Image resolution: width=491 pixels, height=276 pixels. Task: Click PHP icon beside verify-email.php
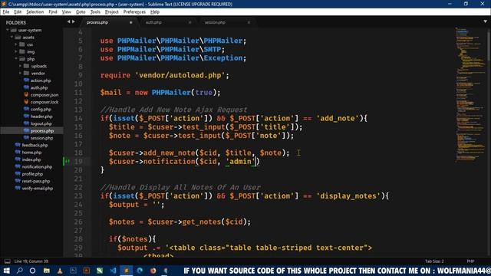(x=18, y=188)
